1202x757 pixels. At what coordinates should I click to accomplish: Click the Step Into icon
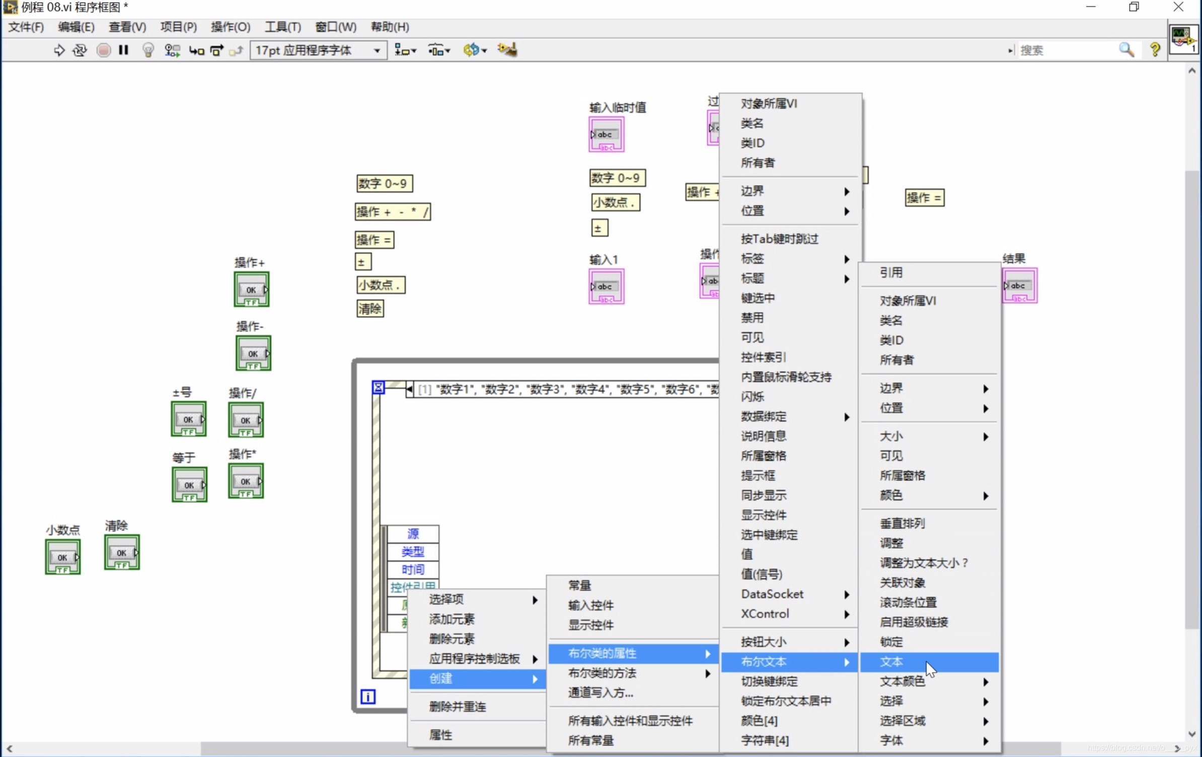point(196,50)
